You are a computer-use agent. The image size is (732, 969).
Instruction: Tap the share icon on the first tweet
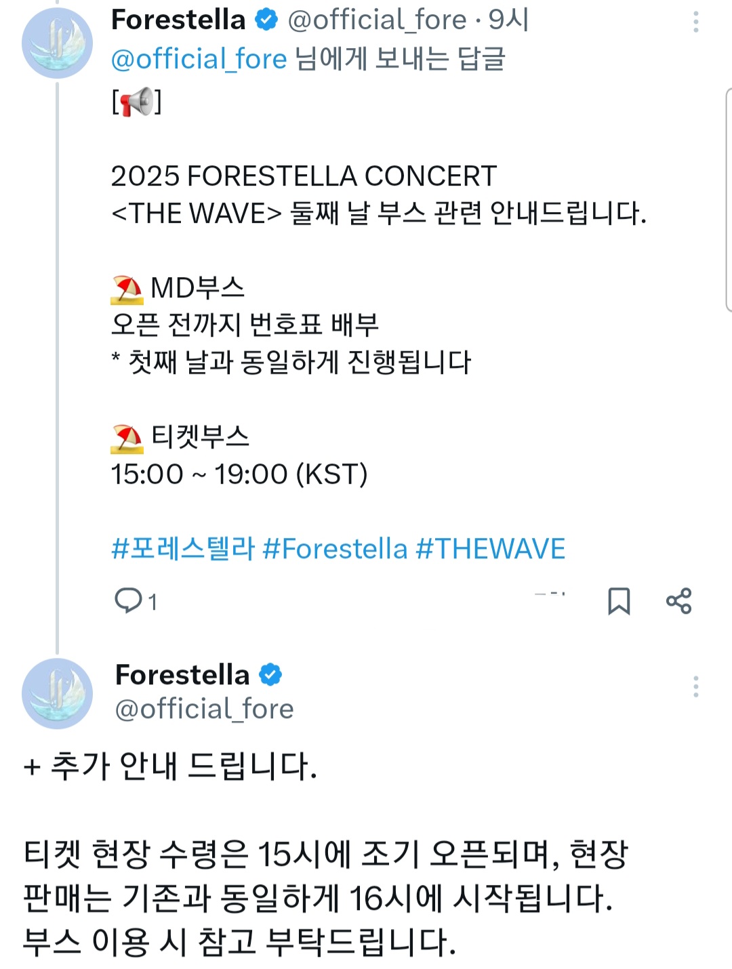click(x=678, y=601)
